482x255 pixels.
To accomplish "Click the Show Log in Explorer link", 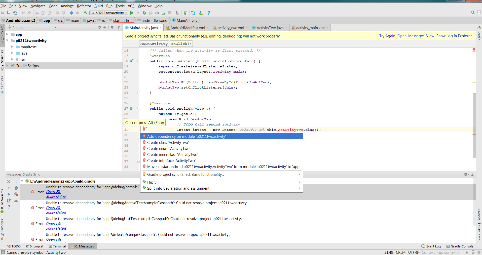I will point(454,36).
